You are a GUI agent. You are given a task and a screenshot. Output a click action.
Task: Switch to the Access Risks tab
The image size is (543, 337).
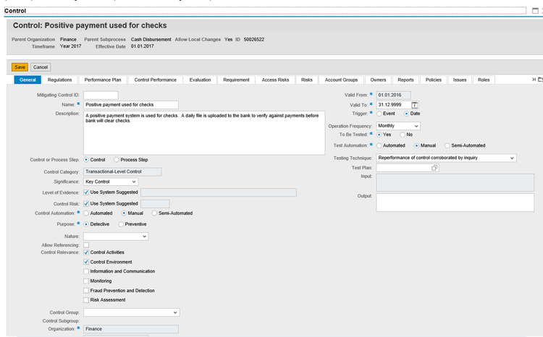coord(275,80)
